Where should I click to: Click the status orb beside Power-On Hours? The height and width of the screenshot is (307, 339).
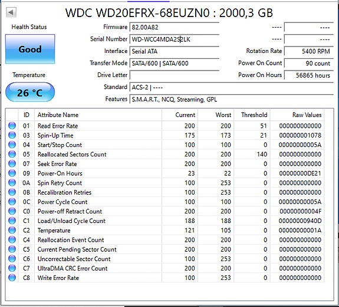(12, 173)
